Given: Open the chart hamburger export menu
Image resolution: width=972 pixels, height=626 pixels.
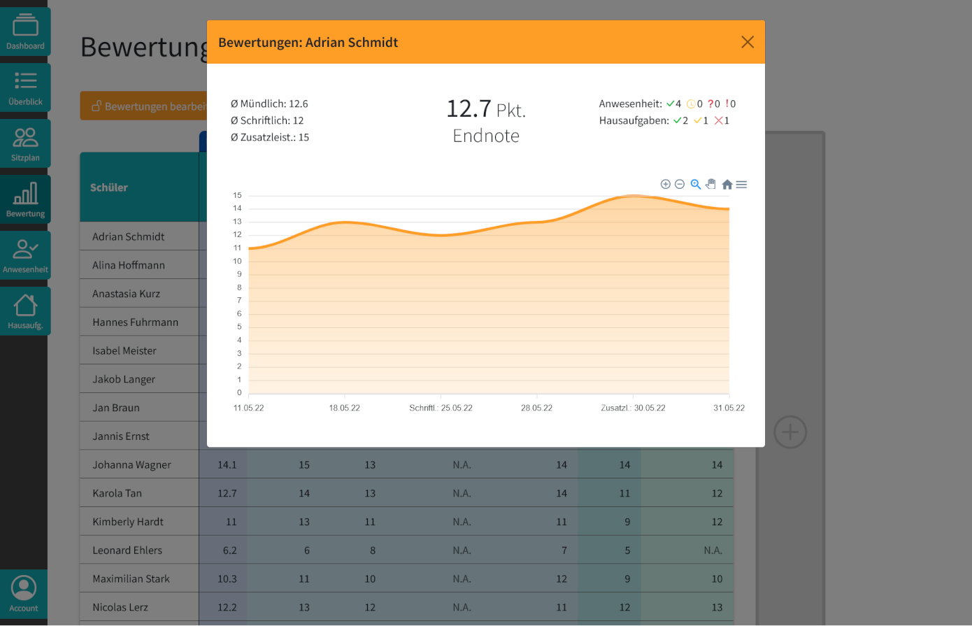Looking at the screenshot, I should click(742, 185).
